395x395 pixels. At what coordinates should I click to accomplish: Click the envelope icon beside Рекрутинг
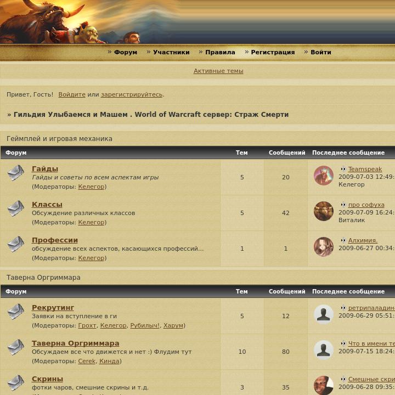pos(15,312)
